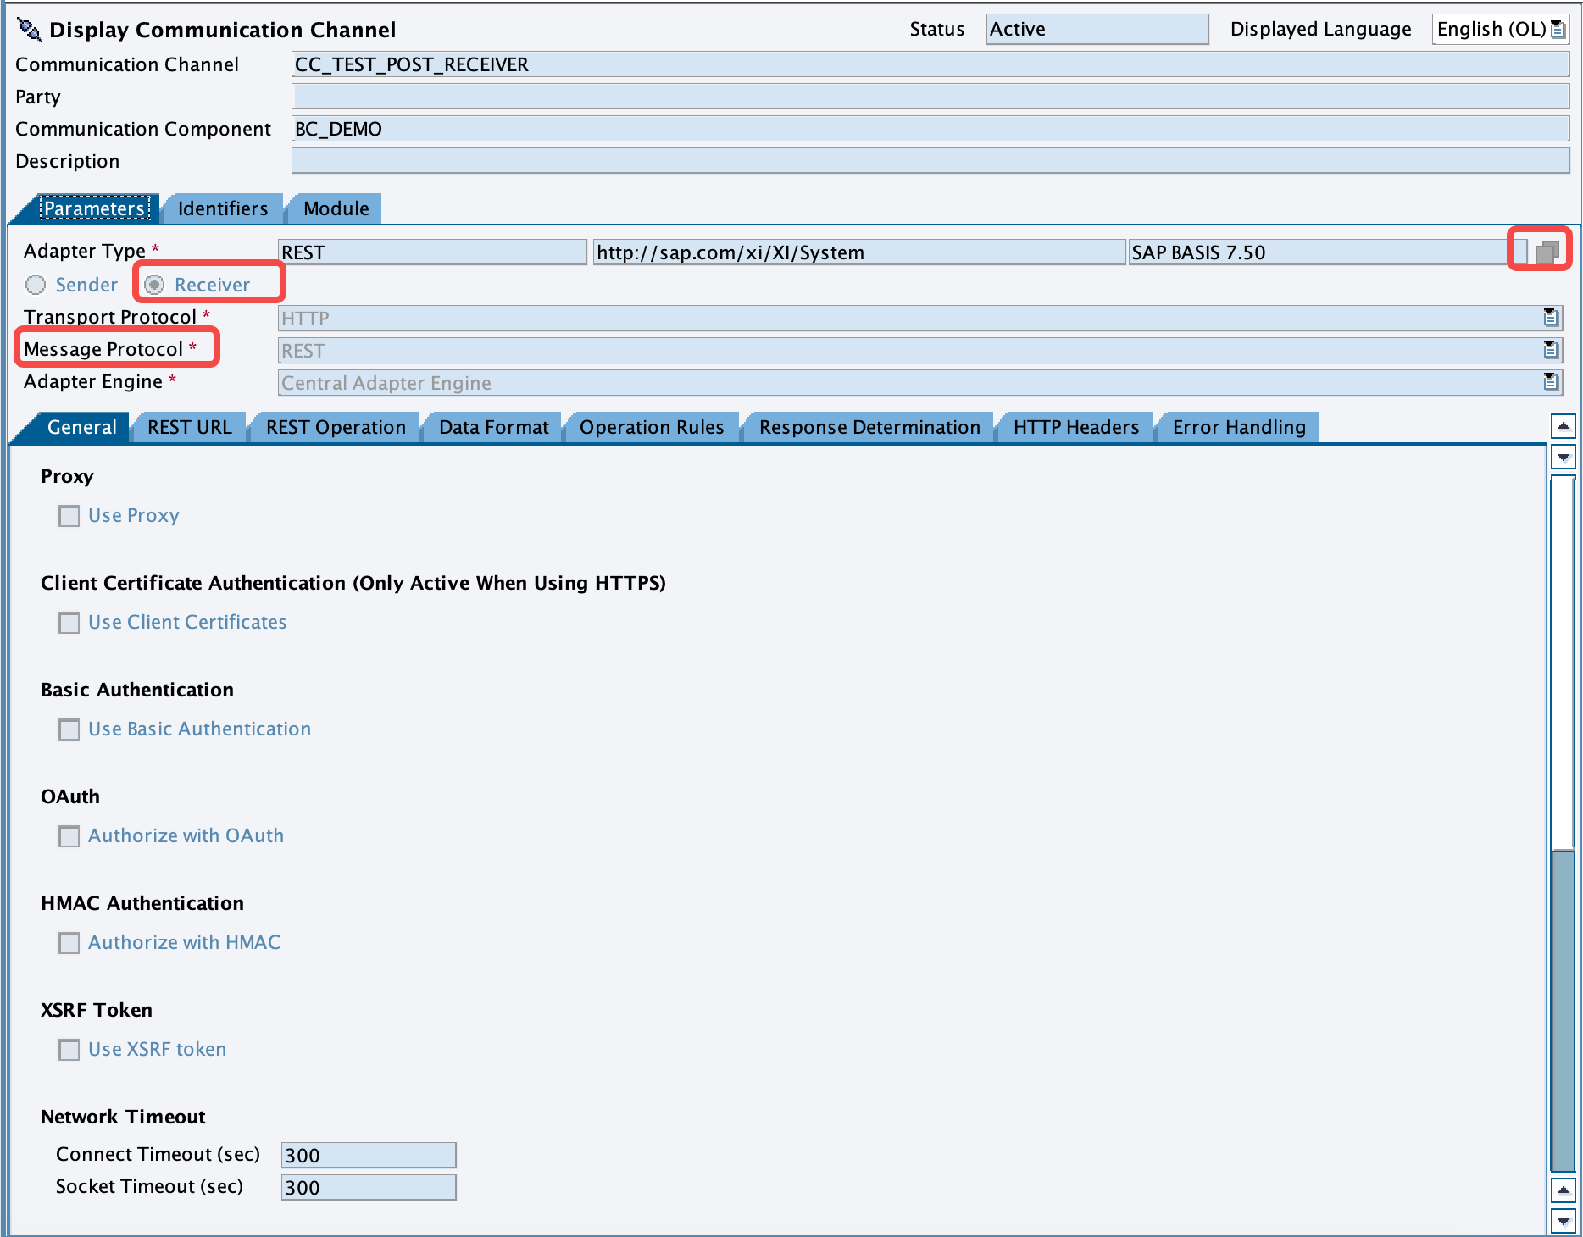This screenshot has height=1237, width=1583.
Task: Open the Transport Protocol dropdown list icon
Action: 1551,318
